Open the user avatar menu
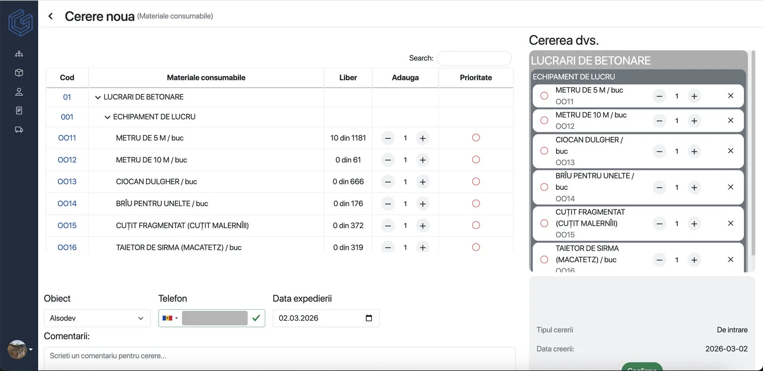The width and height of the screenshot is (763, 371). point(17,350)
